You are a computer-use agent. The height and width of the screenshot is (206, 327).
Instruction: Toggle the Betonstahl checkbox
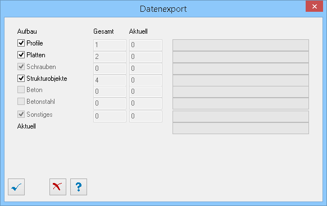tap(21, 102)
